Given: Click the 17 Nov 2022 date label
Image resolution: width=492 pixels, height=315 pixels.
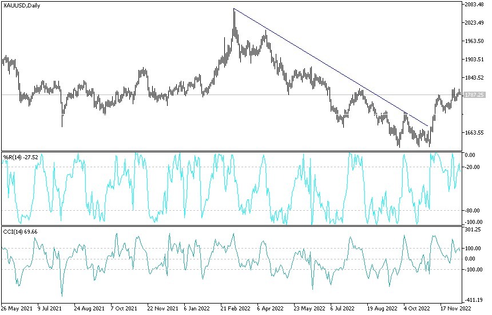Looking at the screenshot, I should [x=455, y=308].
